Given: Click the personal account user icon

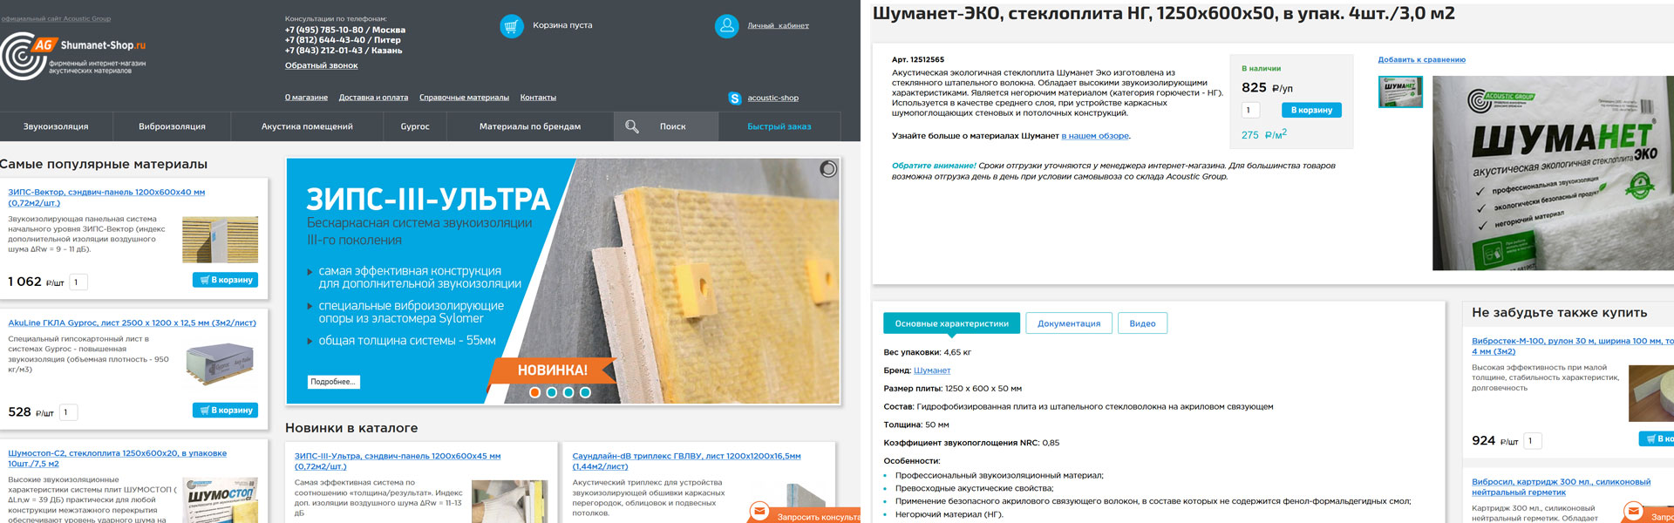Looking at the screenshot, I should [726, 26].
